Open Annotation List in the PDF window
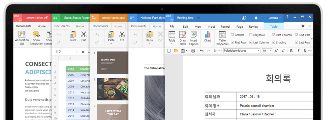 22,38
